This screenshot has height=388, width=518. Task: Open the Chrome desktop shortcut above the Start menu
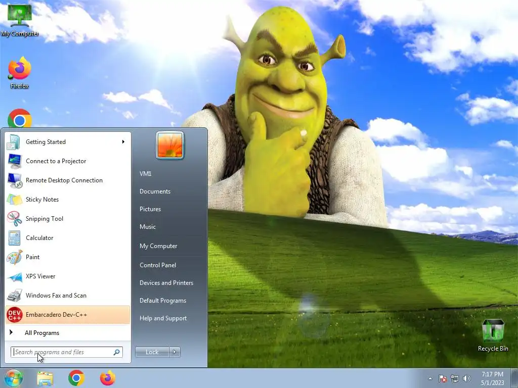pos(20,118)
